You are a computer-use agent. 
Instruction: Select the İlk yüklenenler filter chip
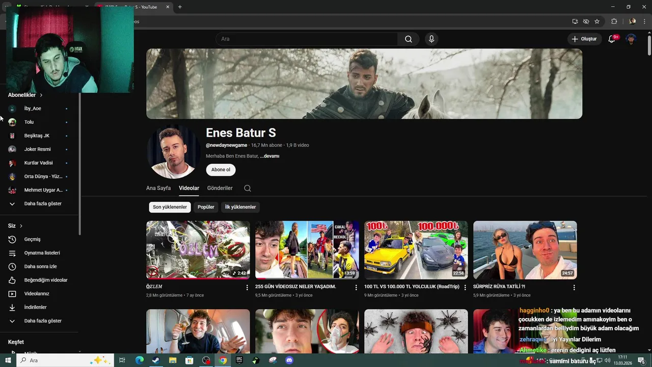[240, 207]
